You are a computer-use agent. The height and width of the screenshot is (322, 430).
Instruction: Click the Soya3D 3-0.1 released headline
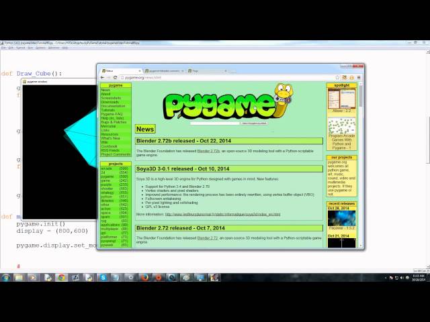coord(183,169)
